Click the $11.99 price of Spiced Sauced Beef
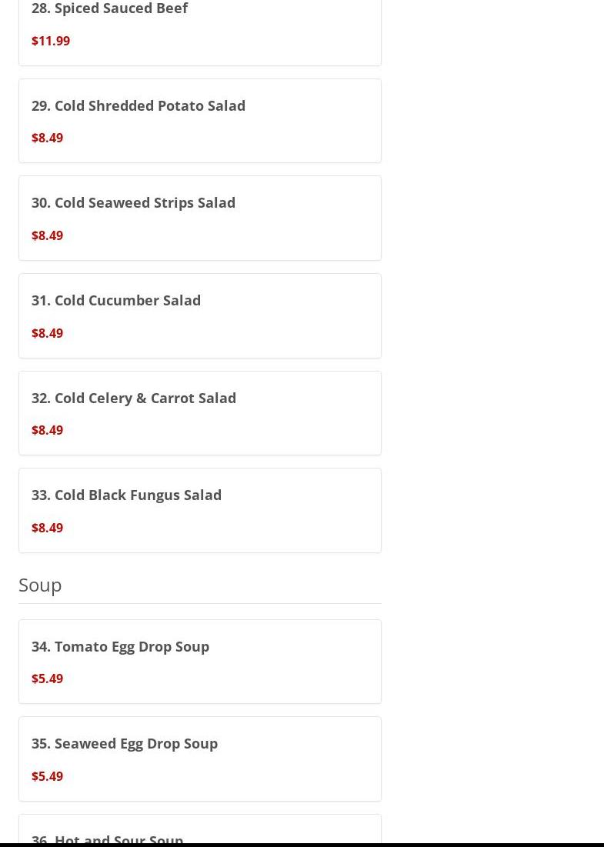This screenshot has height=847, width=604. point(51,41)
